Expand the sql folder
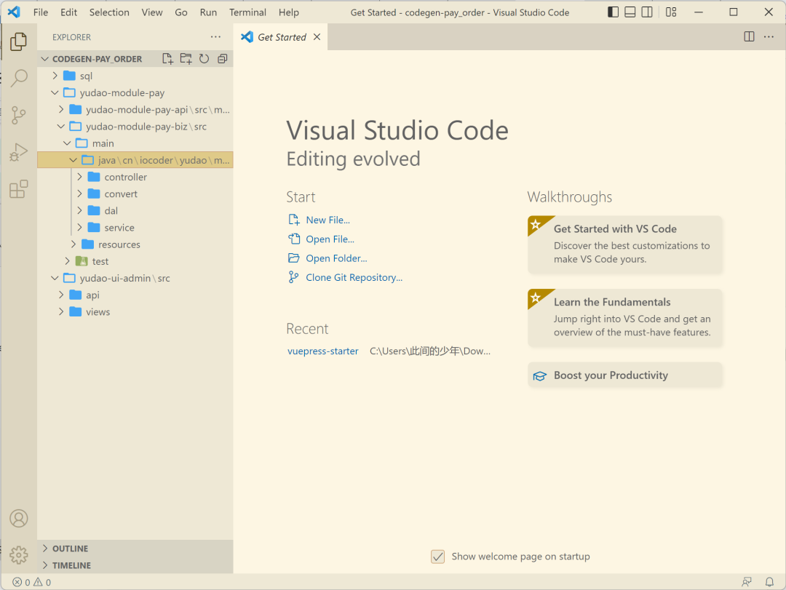Viewport: 786px width, 590px height. click(x=86, y=76)
